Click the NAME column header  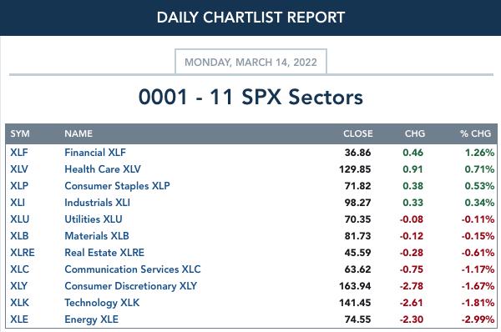coord(78,133)
